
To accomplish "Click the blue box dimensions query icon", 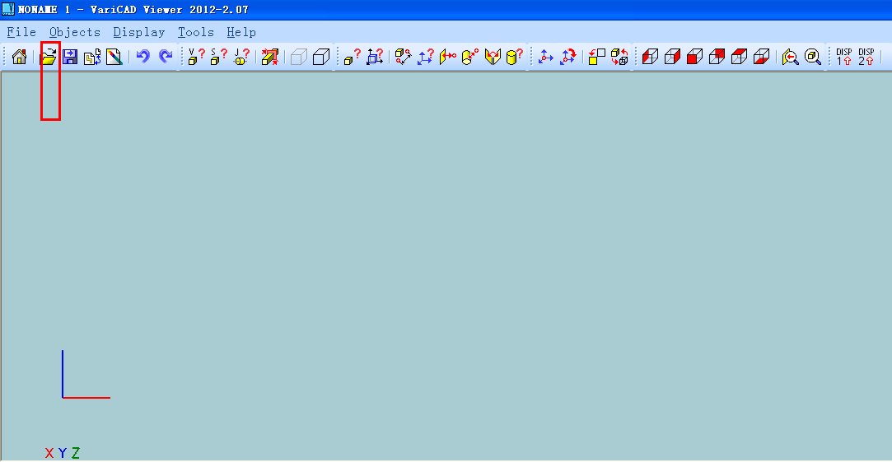I will (374, 57).
